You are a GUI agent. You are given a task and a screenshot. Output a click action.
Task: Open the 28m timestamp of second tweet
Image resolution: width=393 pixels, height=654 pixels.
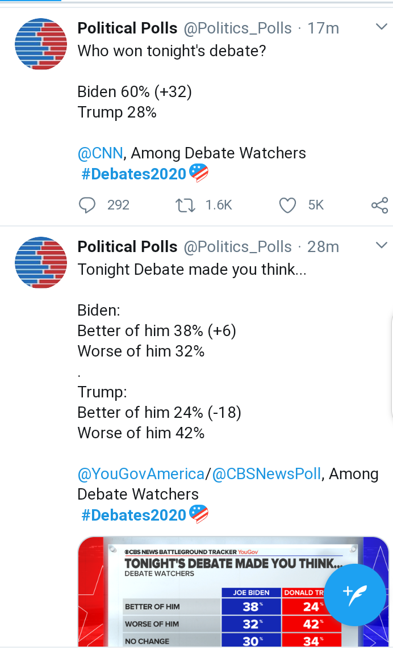coord(323,246)
